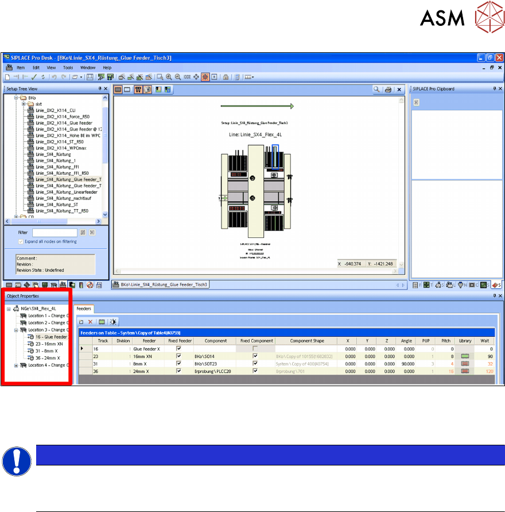
Task: Expand the Location 4 node
Action: [16, 365]
